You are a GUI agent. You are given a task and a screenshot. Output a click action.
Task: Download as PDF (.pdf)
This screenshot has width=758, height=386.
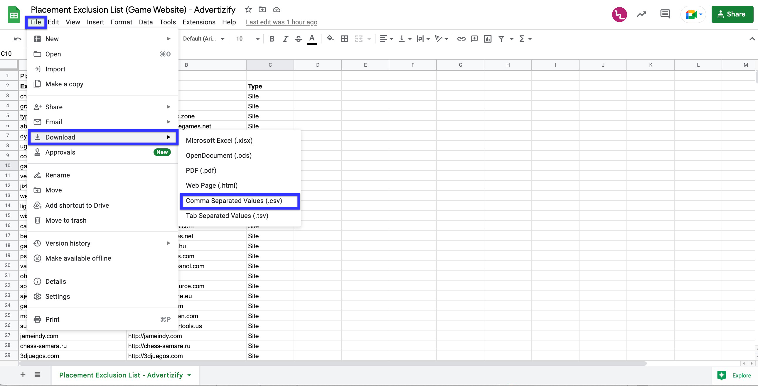click(x=240, y=170)
